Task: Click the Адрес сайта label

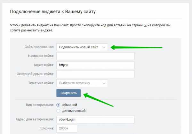Action: [44, 65]
